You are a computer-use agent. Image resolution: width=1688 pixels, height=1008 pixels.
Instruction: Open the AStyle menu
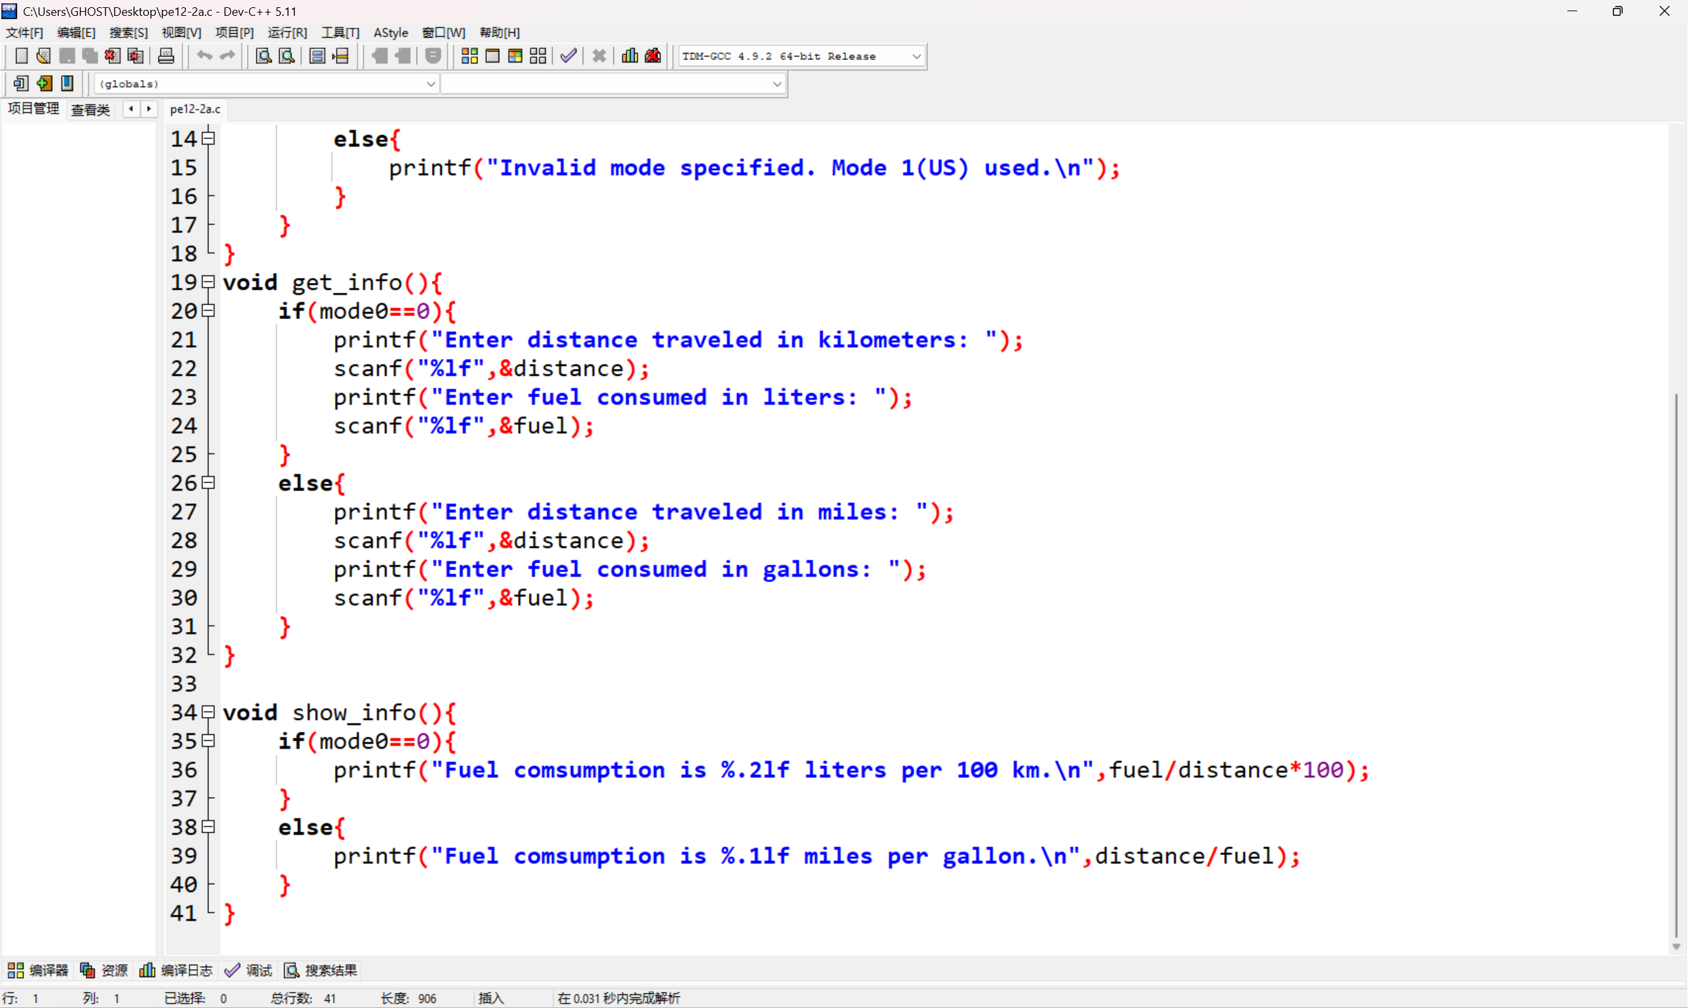tap(390, 32)
